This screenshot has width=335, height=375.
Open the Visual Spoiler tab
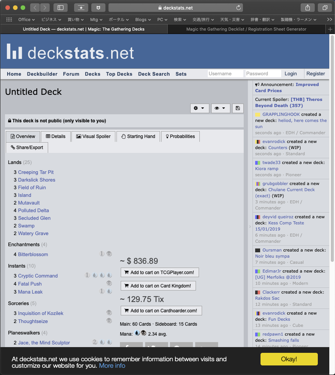coord(94,136)
